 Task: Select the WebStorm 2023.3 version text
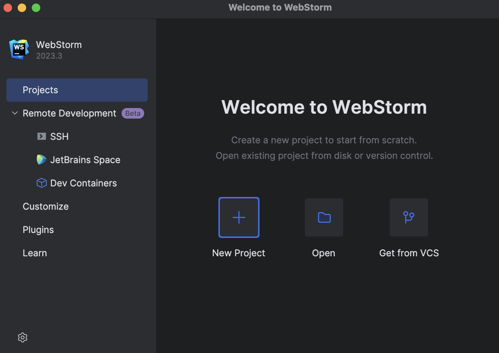coord(49,56)
